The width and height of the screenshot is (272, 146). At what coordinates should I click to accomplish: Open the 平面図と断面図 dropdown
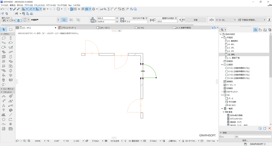(x=252, y=20)
